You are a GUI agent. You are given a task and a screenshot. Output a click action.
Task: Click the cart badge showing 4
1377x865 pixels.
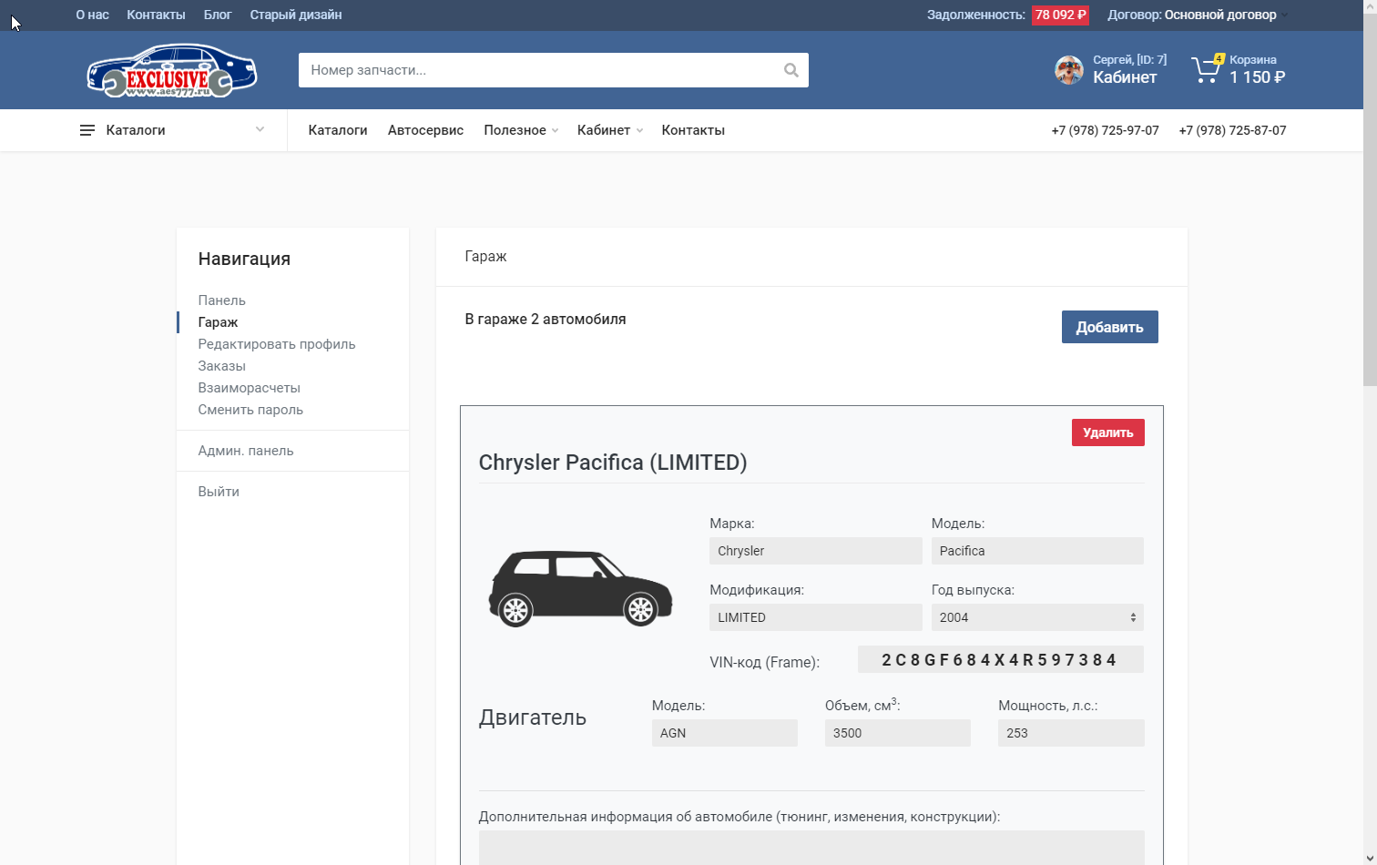coord(1219,58)
